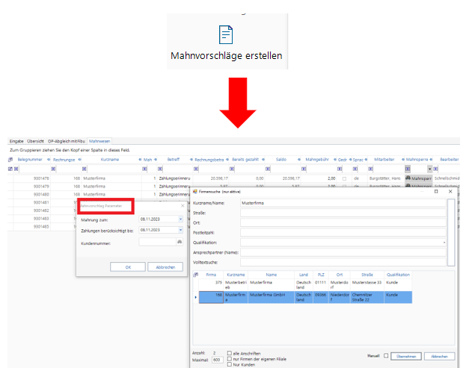Screen dimensions: 472x368
Task: Click the Mahnvorschläge erstellen document icon
Action: click(225, 34)
